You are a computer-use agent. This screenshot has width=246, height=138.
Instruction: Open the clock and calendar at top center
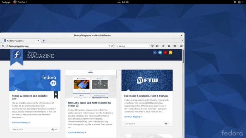tap(123, 2)
